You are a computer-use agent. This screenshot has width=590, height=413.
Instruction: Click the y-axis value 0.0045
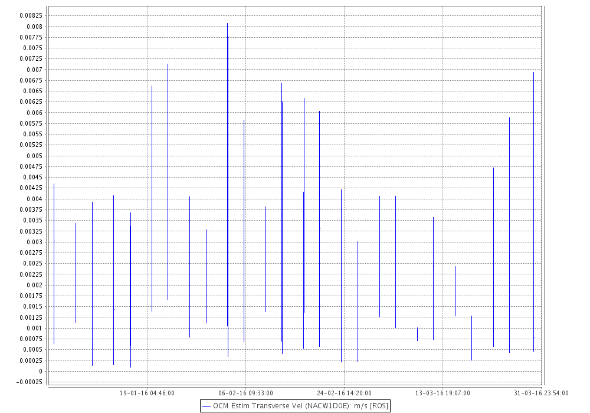point(33,177)
